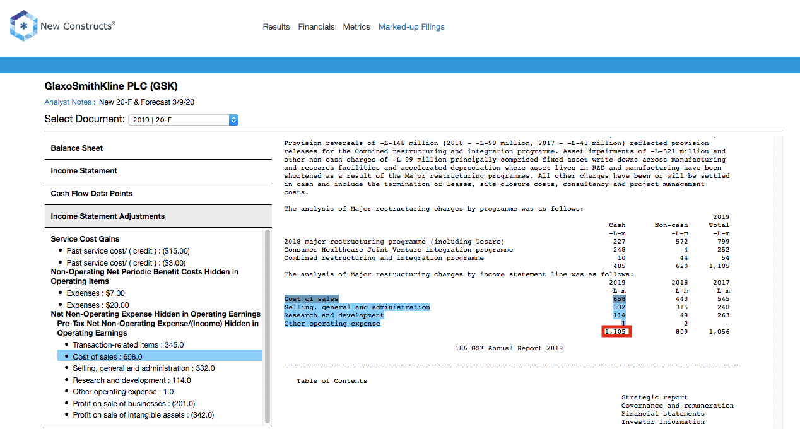
Task: Click the highlighted 332 value in filing
Action: click(619, 307)
